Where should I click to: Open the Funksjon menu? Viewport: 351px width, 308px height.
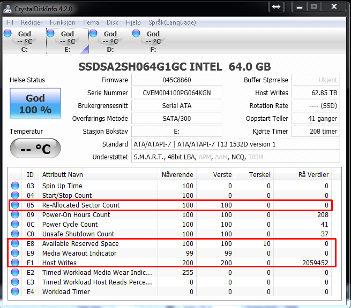(63, 22)
